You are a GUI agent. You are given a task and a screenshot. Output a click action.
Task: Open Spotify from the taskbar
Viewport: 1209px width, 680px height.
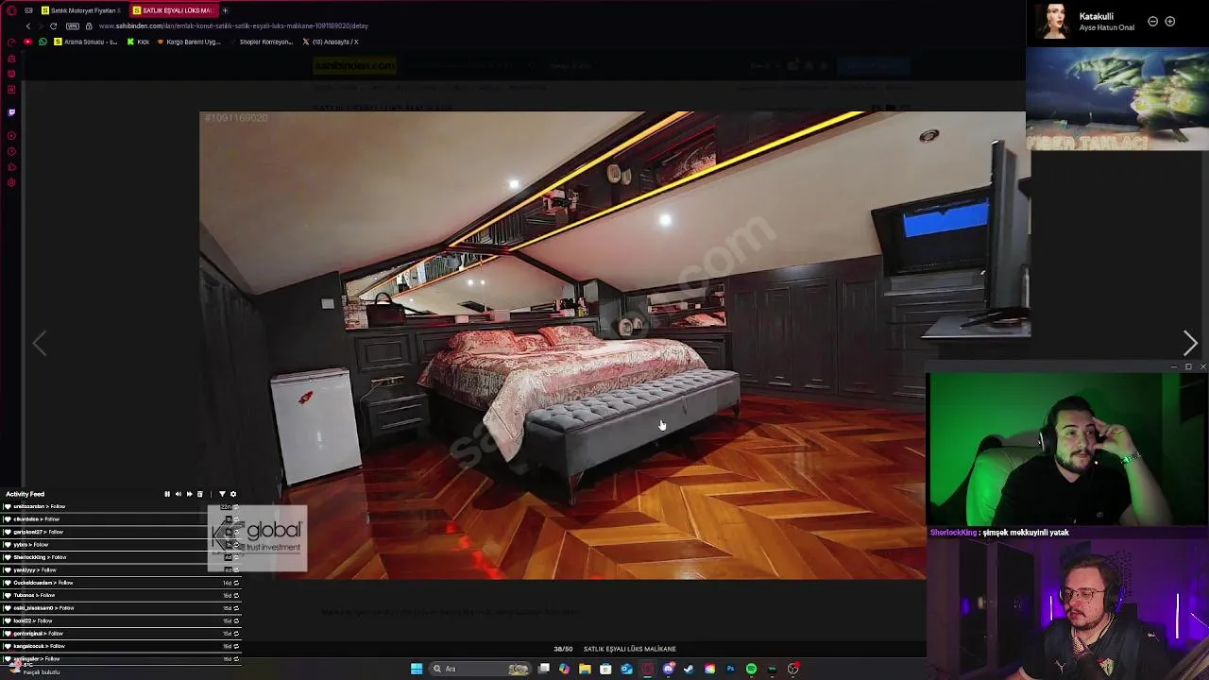(x=751, y=669)
